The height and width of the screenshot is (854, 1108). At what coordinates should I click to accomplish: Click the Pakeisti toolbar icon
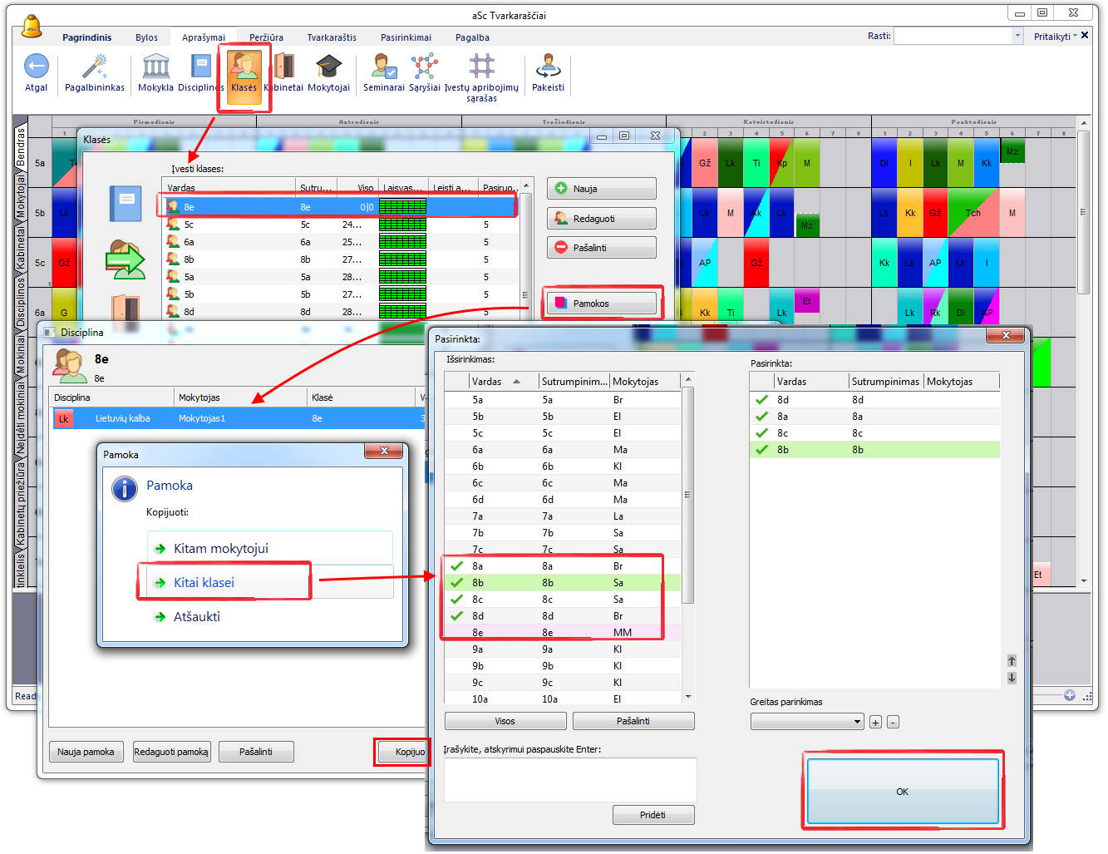pyautogui.click(x=548, y=67)
